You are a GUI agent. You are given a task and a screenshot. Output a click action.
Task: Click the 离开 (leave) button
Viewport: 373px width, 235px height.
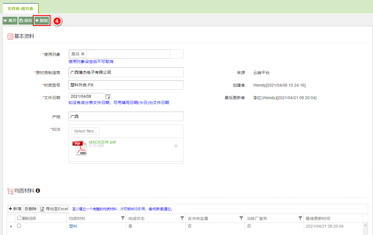point(10,21)
